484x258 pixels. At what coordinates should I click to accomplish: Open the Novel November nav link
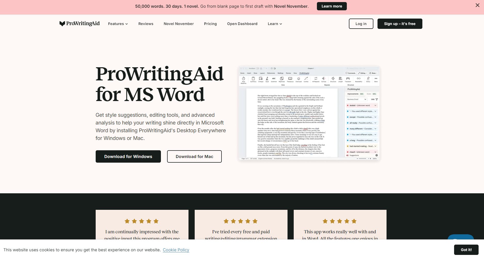(x=178, y=24)
